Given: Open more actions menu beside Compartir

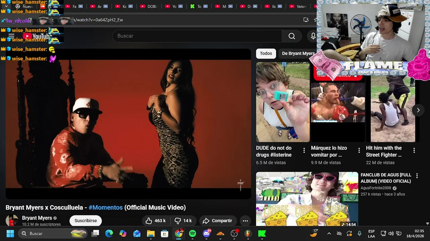Looking at the screenshot, I should click(245, 221).
